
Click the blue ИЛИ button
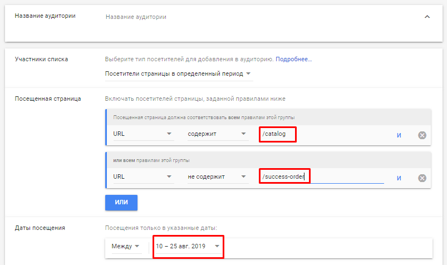[121, 203]
